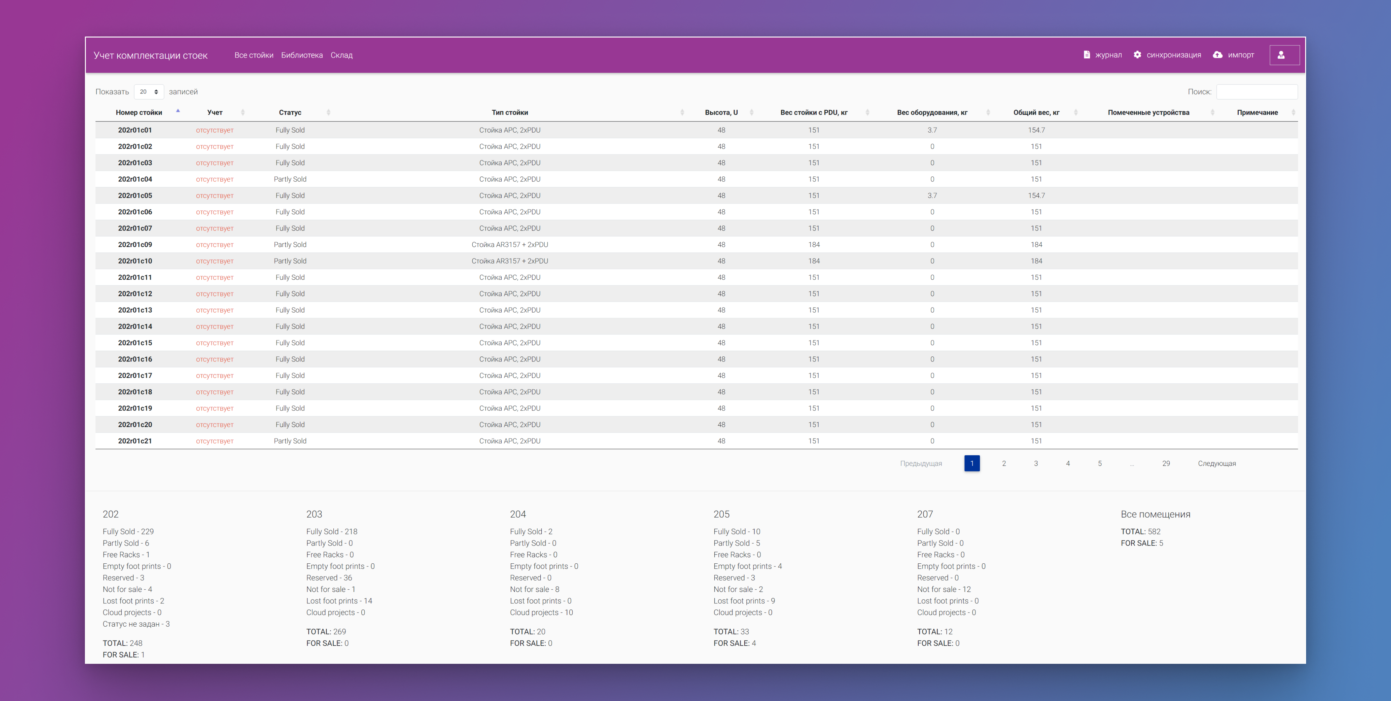1391x701 pixels.
Task: Open the синхронизация link
Action: click(1174, 55)
